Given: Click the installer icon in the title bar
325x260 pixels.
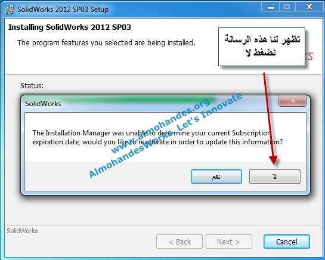Looking at the screenshot, I should (x=10, y=10).
